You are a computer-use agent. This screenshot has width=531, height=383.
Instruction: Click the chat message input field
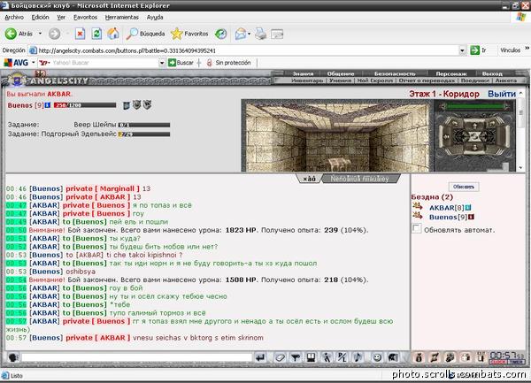point(136,357)
